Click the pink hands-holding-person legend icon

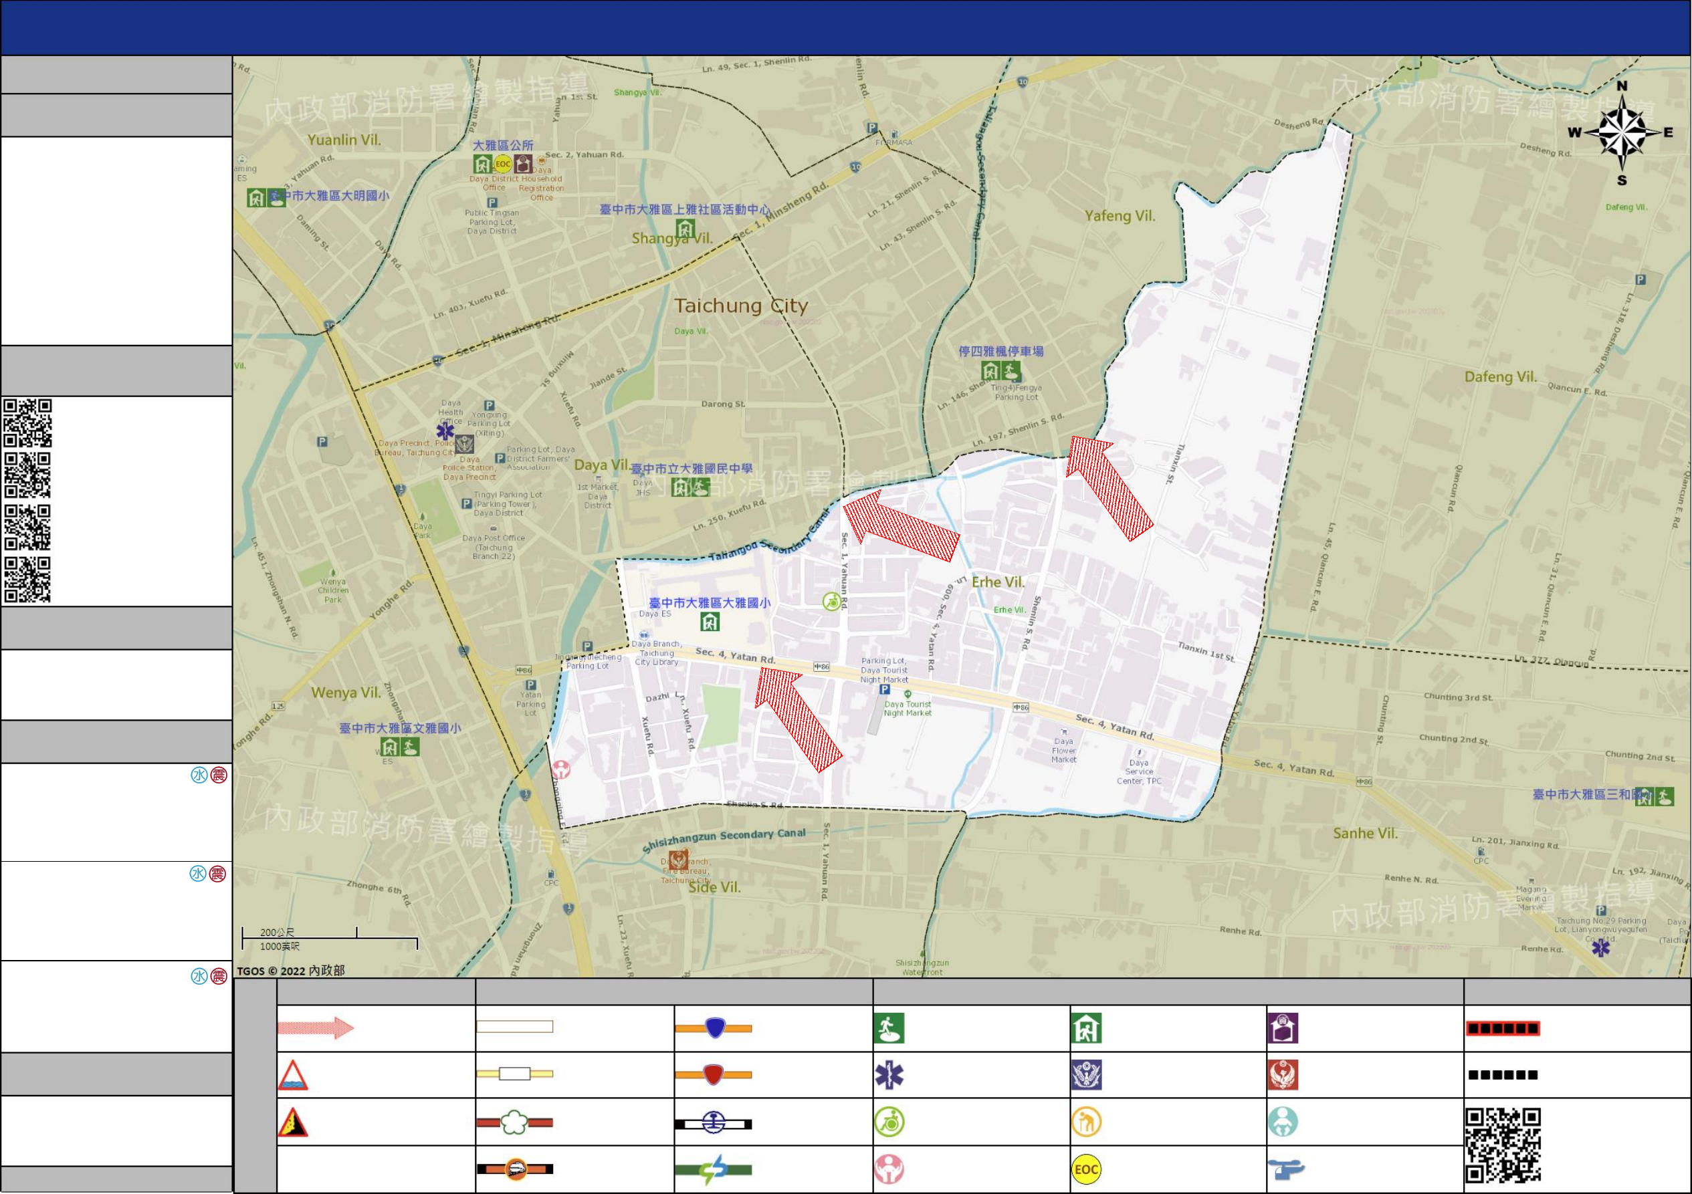click(x=889, y=1170)
